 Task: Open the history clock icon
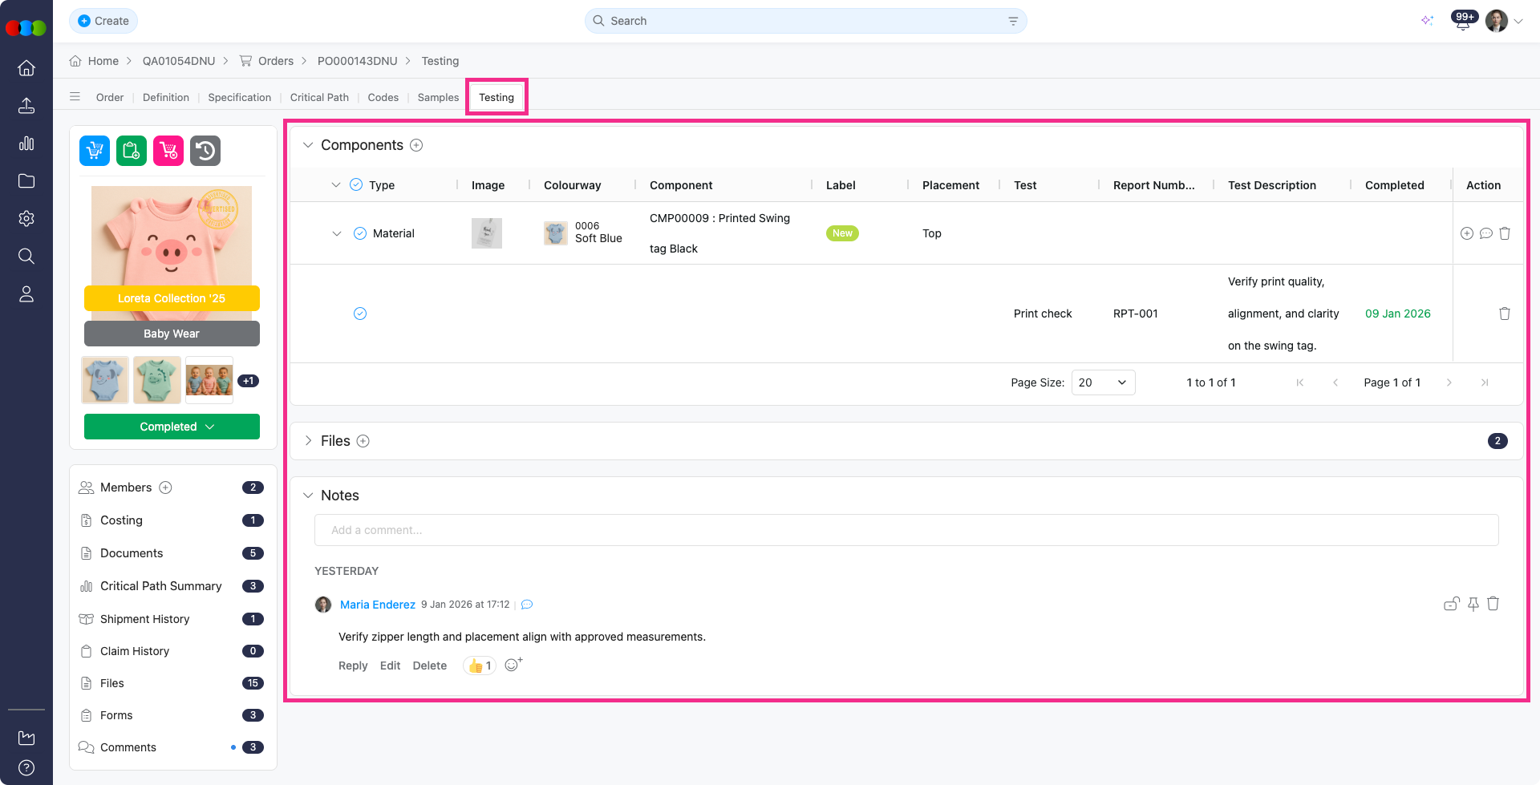point(205,151)
